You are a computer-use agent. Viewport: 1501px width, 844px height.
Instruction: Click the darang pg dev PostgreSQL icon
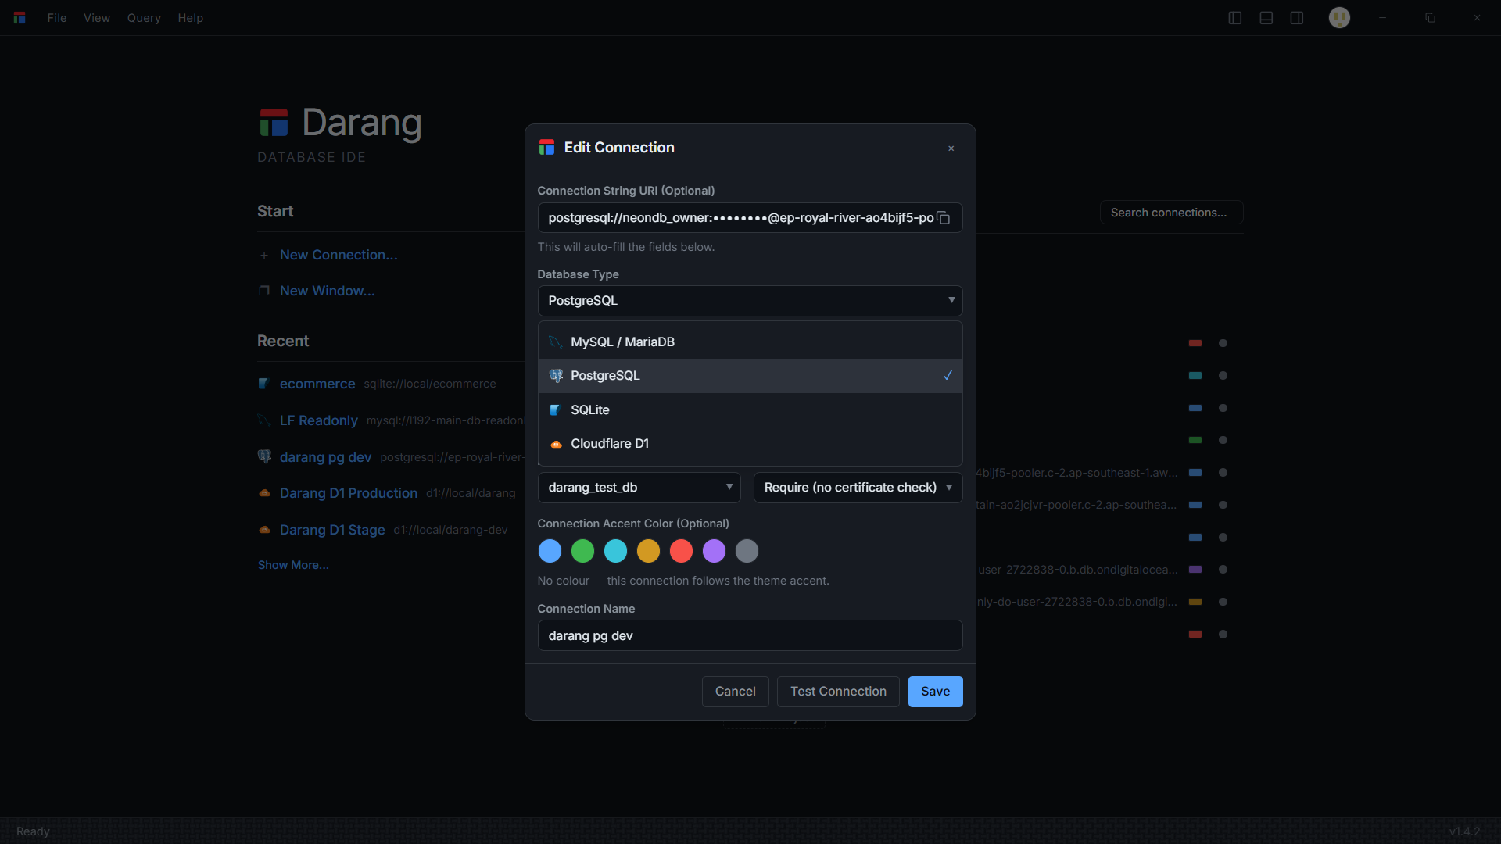pyautogui.click(x=264, y=456)
